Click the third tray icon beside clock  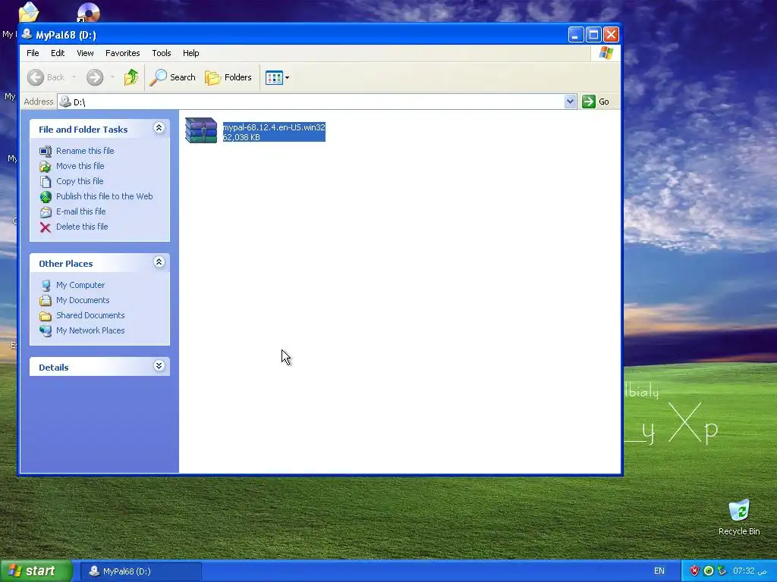pos(722,571)
